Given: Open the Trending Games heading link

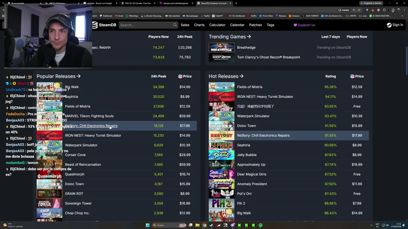Looking at the screenshot, I should 230,37.
